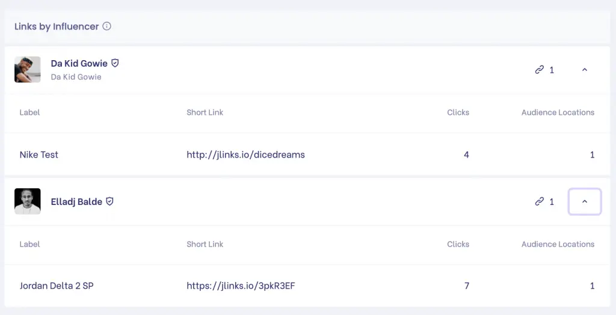The width and height of the screenshot is (616, 315).
Task: Open the jlinks.io/3pkR3EF short link
Action: (x=241, y=286)
